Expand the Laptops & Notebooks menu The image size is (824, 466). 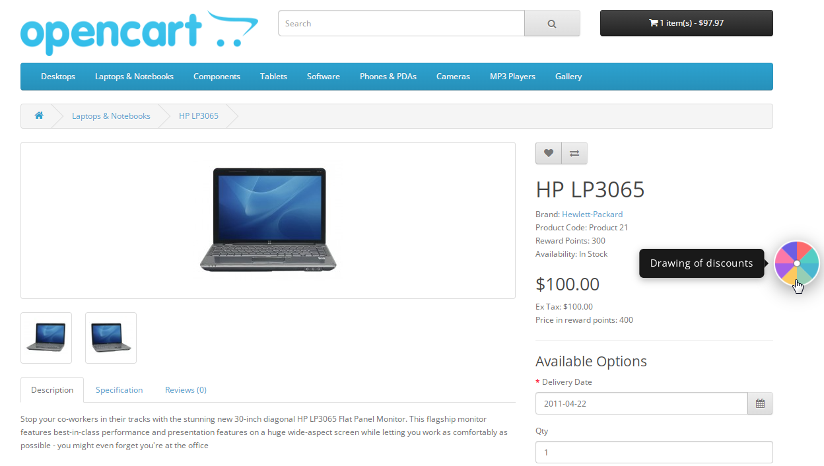(134, 77)
